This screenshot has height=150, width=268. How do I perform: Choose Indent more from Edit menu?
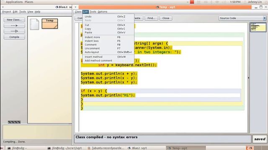pos(108,37)
